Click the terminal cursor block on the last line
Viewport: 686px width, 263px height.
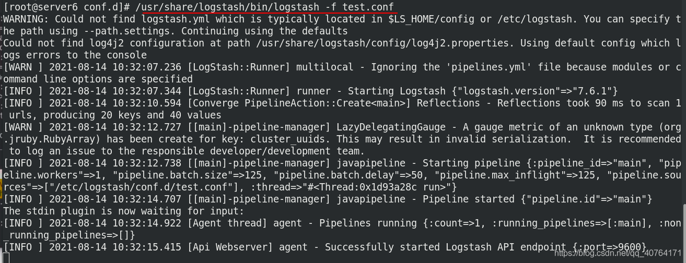tap(6, 257)
